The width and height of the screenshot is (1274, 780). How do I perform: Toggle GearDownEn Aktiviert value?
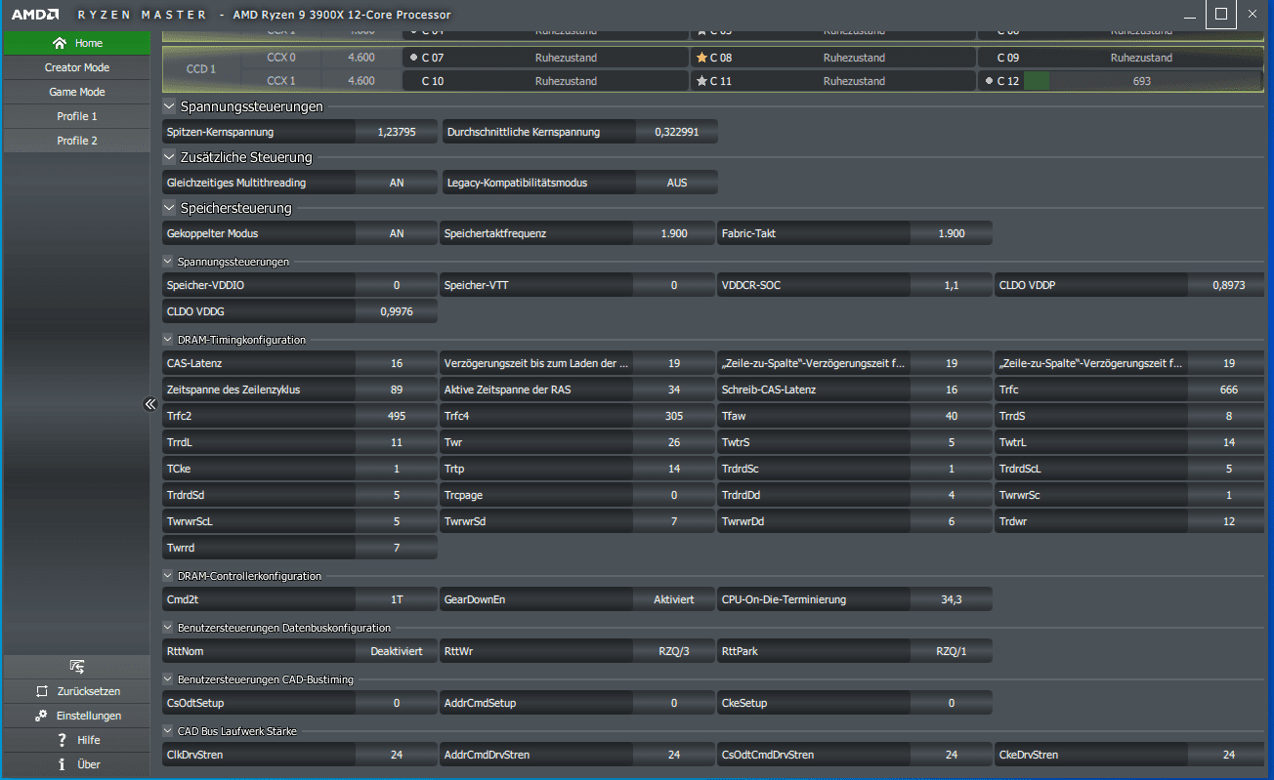click(674, 599)
